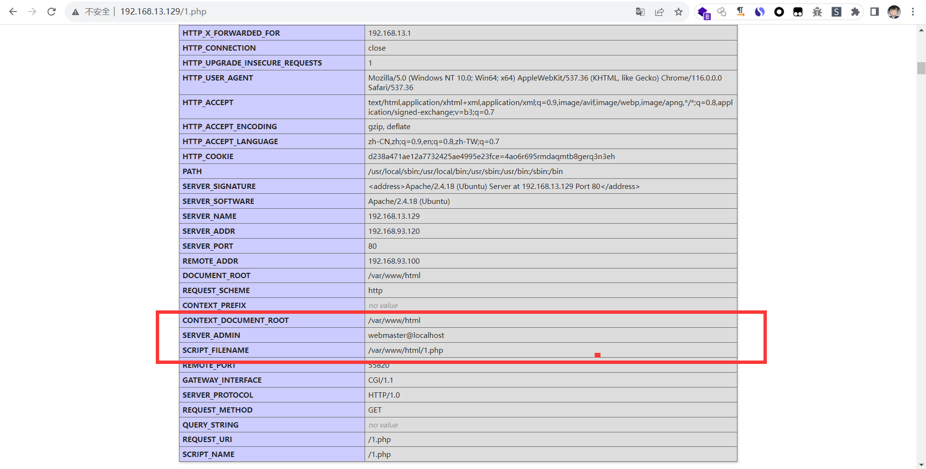Reload the current page
The width and height of the screenshot is (926, 469).
point(52,12)
